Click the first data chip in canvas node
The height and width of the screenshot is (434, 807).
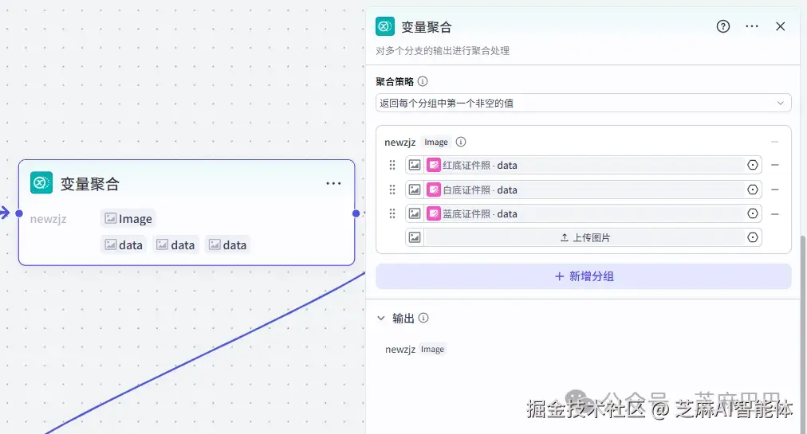[x=124, y=244]
